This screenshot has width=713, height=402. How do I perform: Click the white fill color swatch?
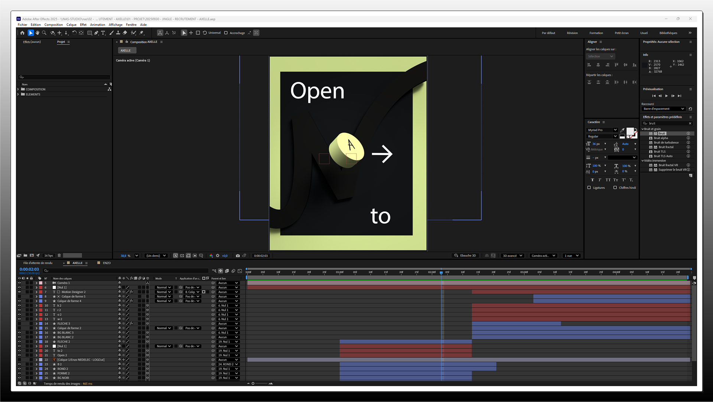coord(630,131)
